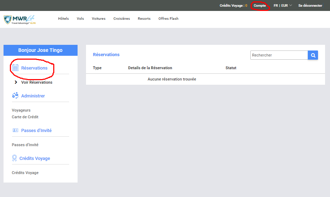Viewport: 330px width, 197px height.
Task: Expand the Voir Réservations chevron
Action: tap(16, 82)
